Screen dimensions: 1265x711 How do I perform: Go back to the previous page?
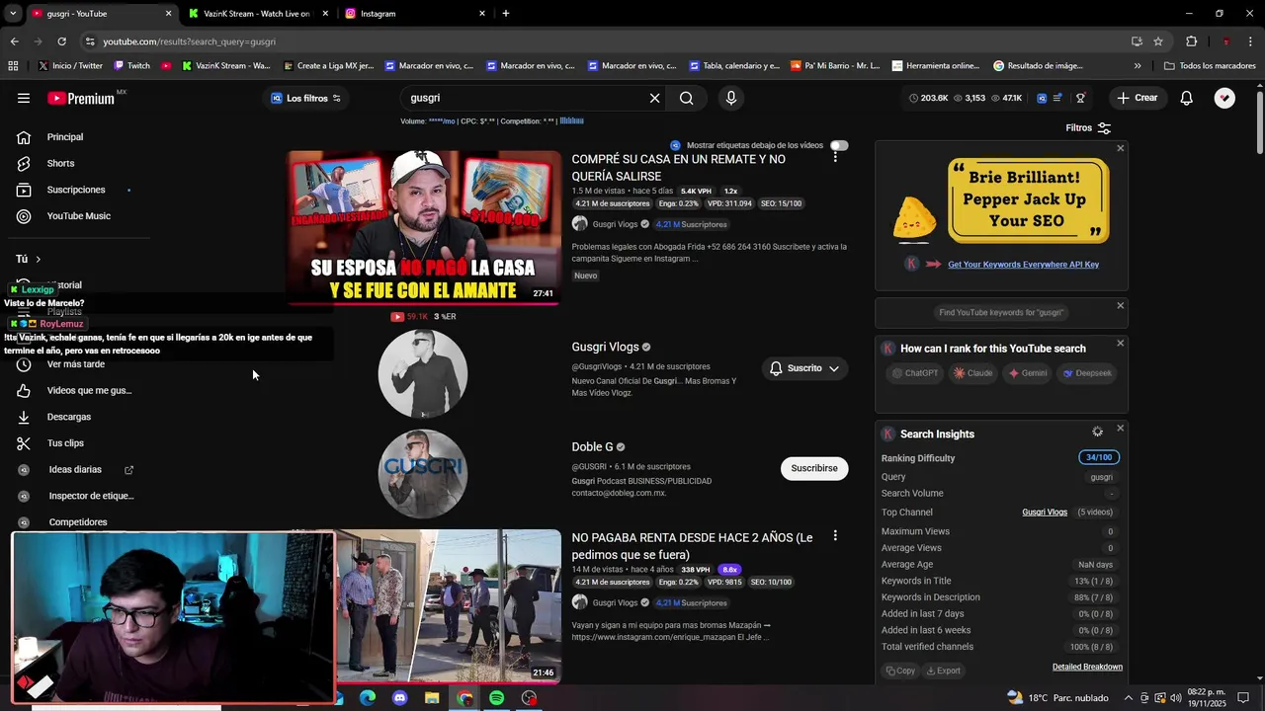[14, 41]
